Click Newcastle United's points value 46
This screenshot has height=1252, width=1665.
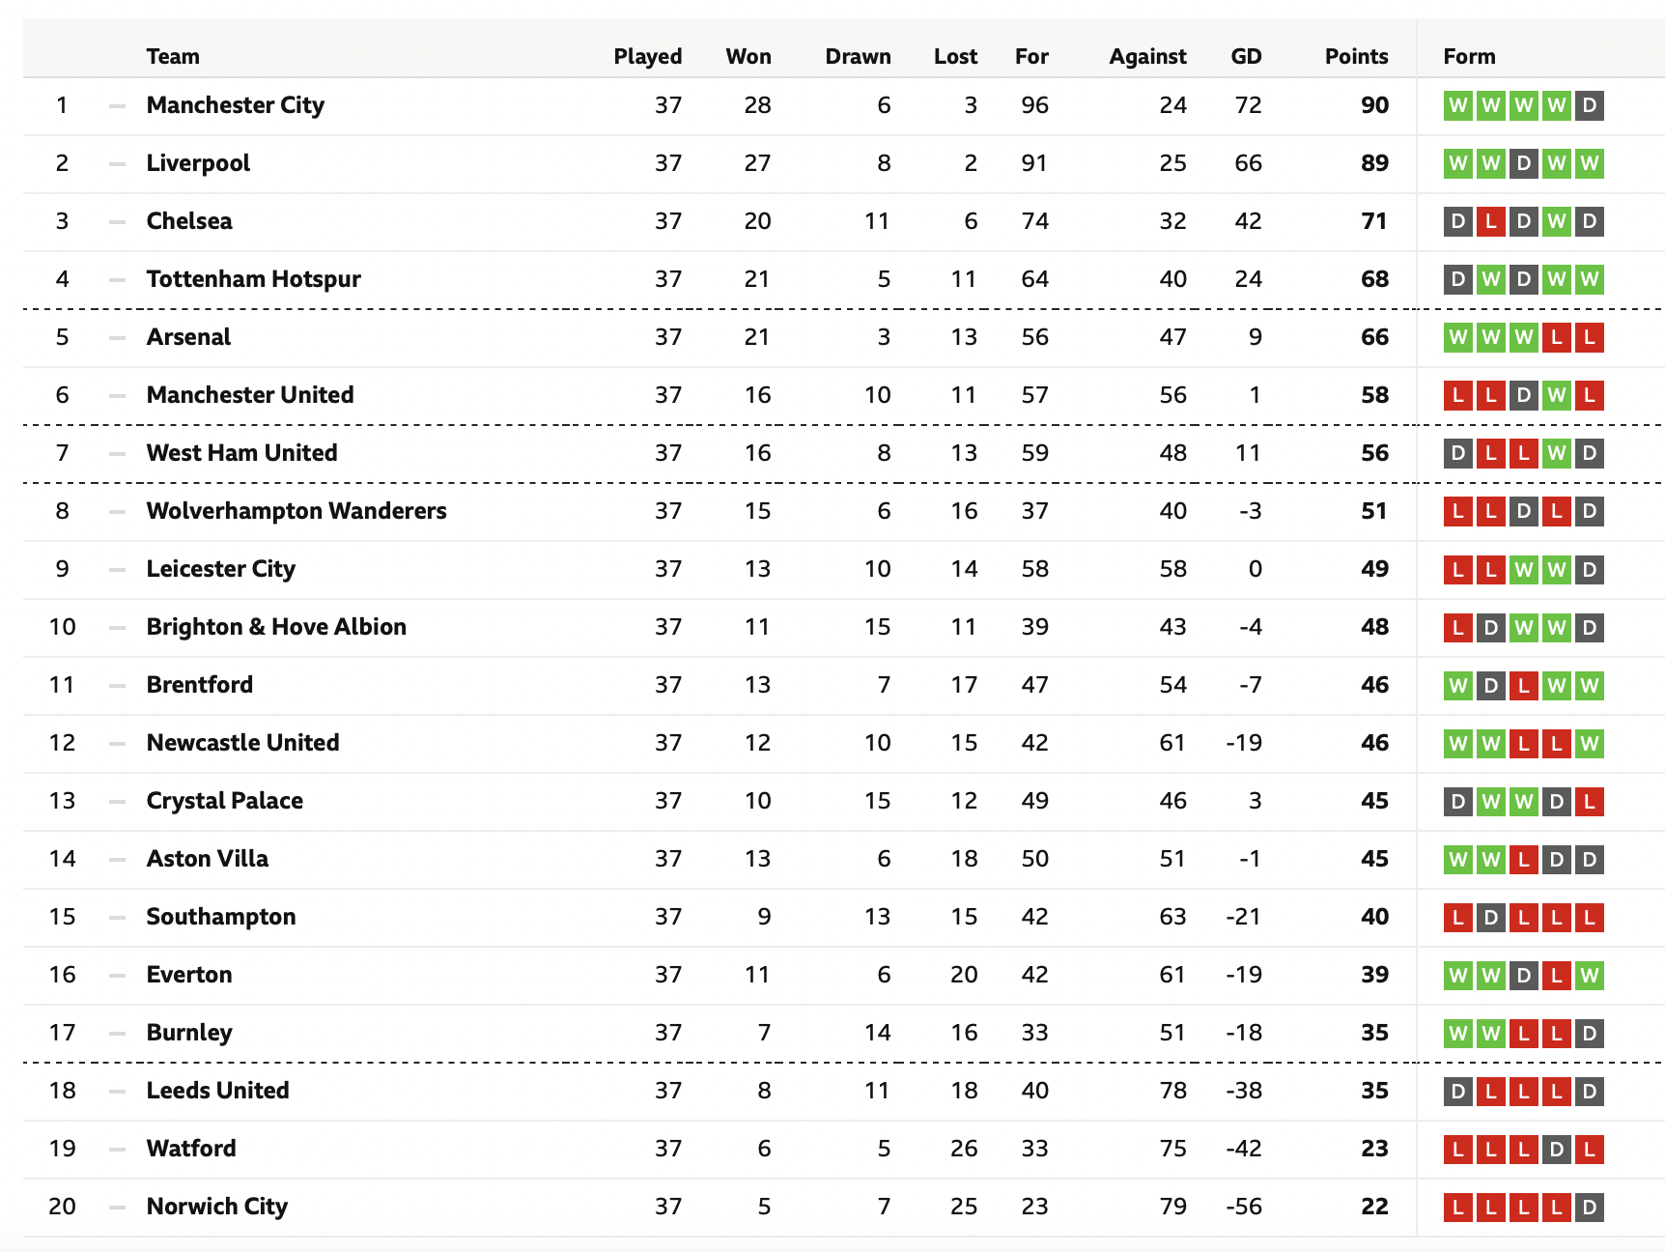click(1374, 743)
